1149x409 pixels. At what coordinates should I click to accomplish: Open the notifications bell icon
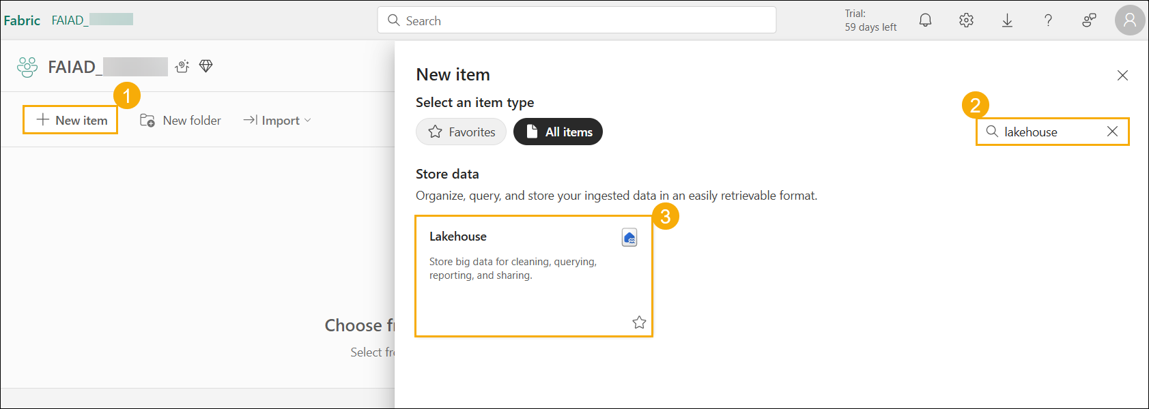coord(925,20)
